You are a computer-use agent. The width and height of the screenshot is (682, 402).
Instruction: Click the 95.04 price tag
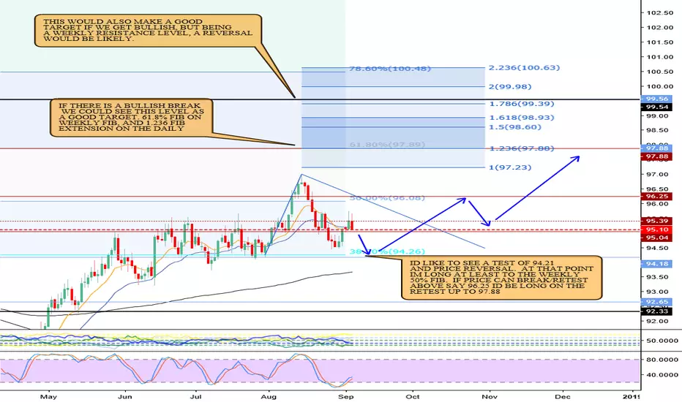coord(656,238)
